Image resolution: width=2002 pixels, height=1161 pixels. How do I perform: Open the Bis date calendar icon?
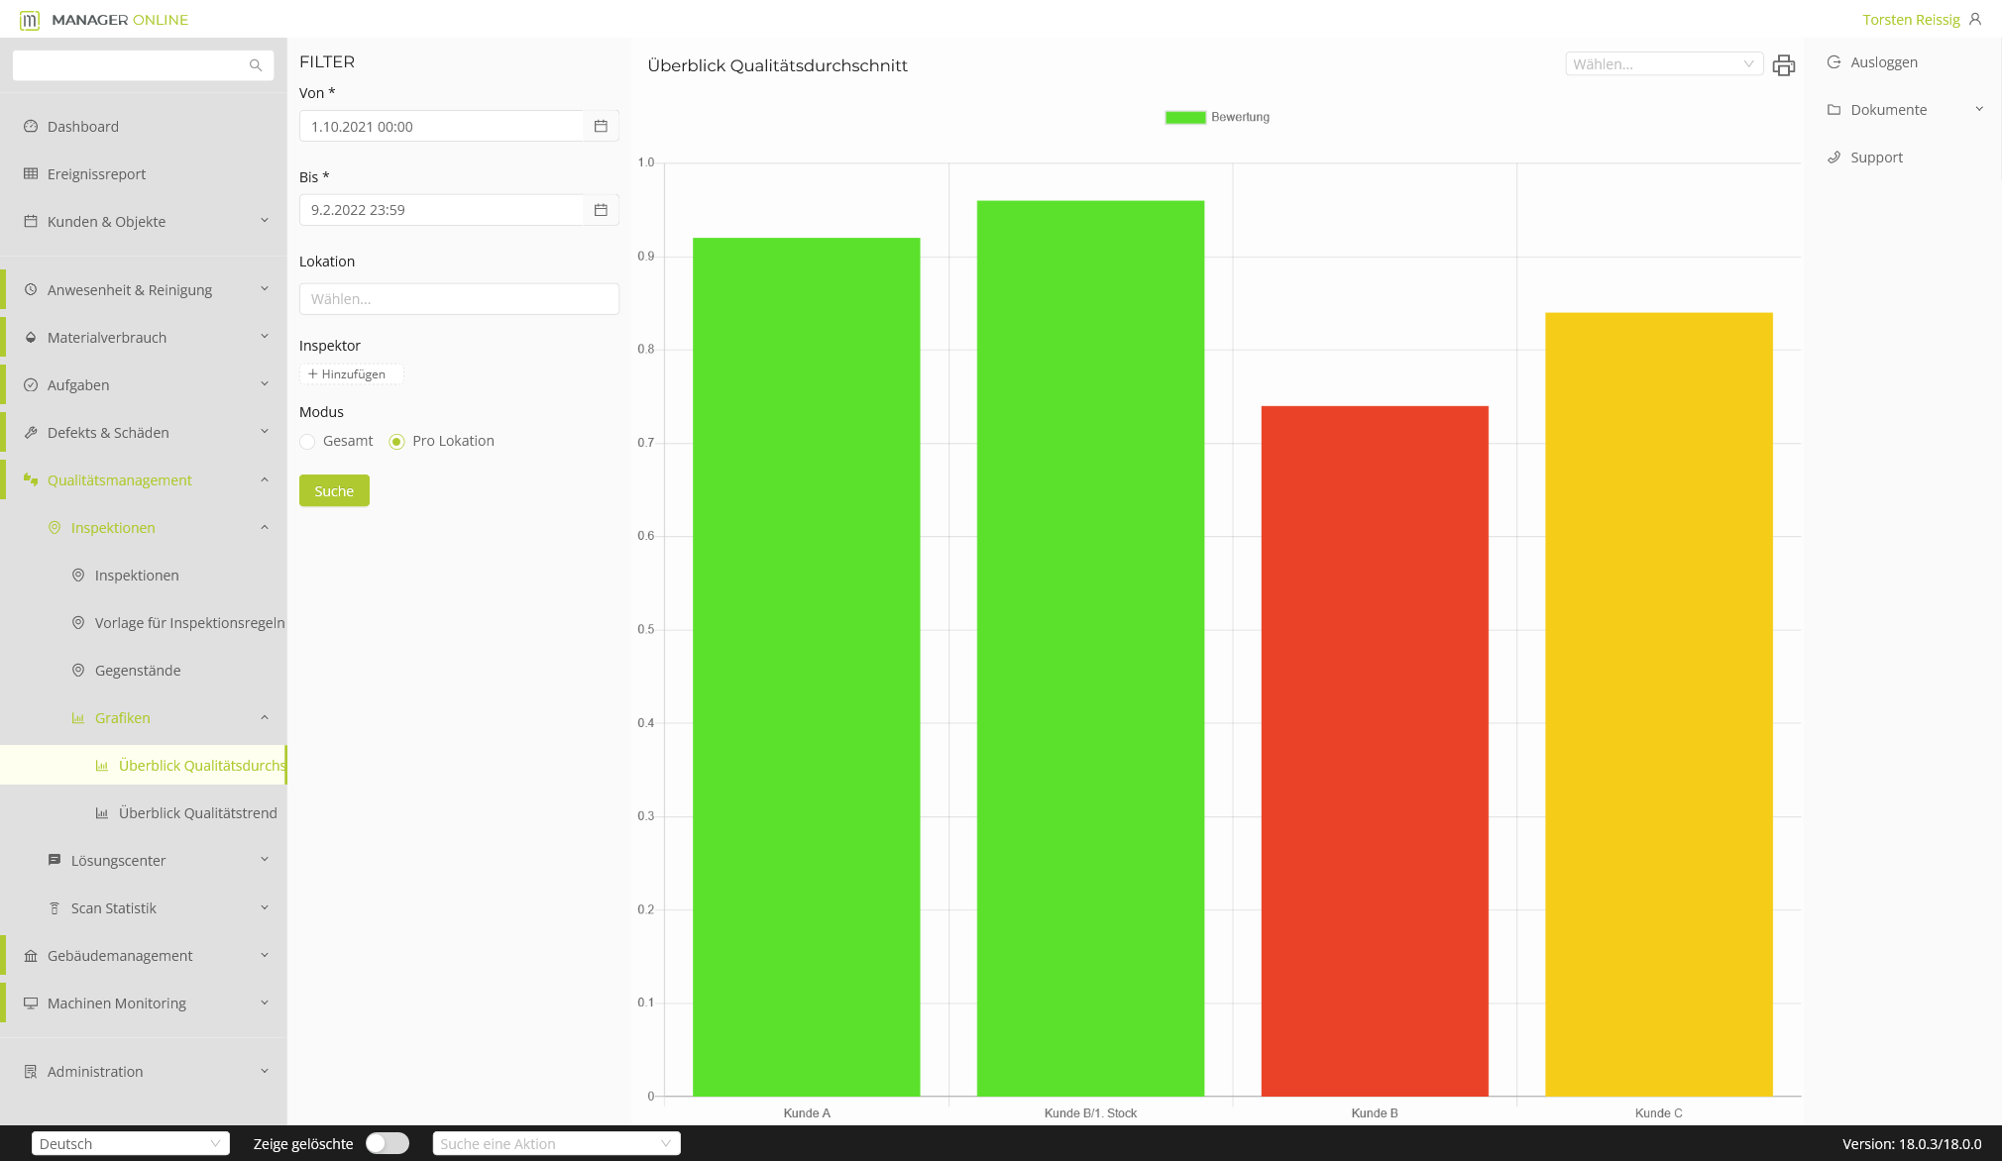coord(601,210)
